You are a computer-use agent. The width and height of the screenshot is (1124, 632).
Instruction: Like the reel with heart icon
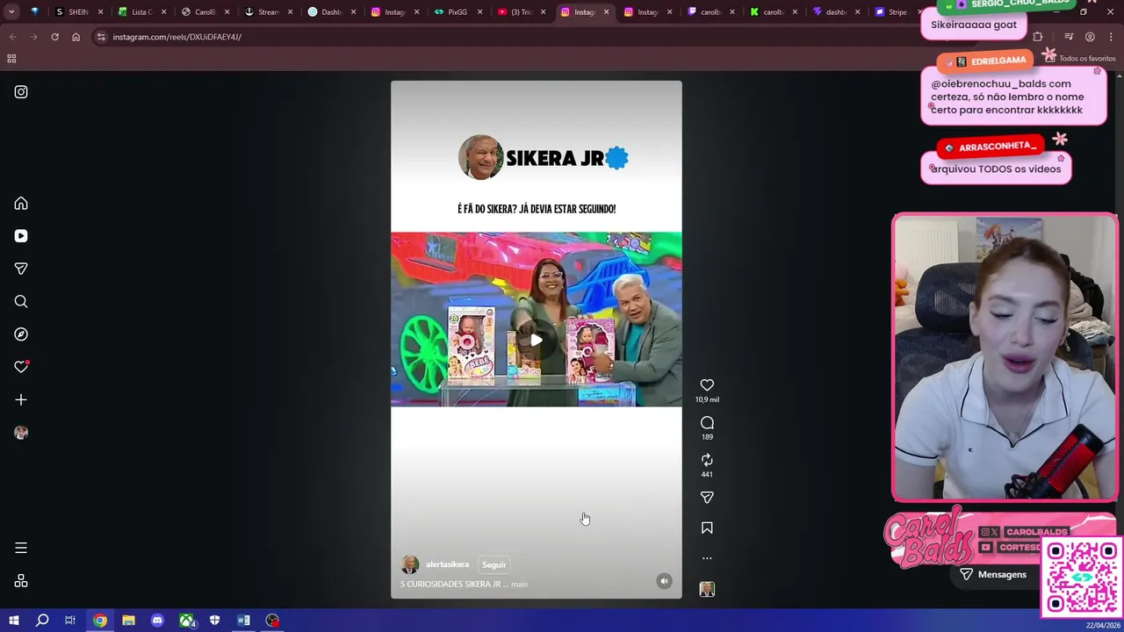pos(707,384)
